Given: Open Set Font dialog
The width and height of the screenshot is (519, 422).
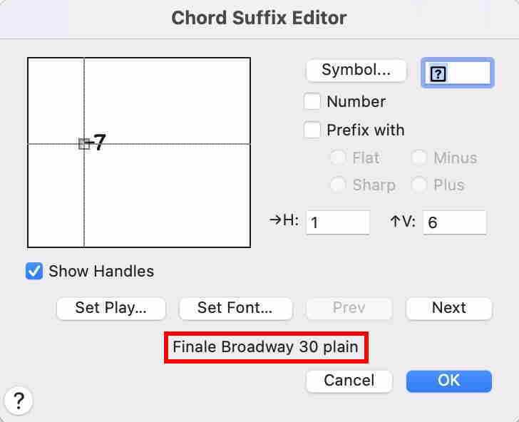Looking at the screenshot, I should coord(235,308).
